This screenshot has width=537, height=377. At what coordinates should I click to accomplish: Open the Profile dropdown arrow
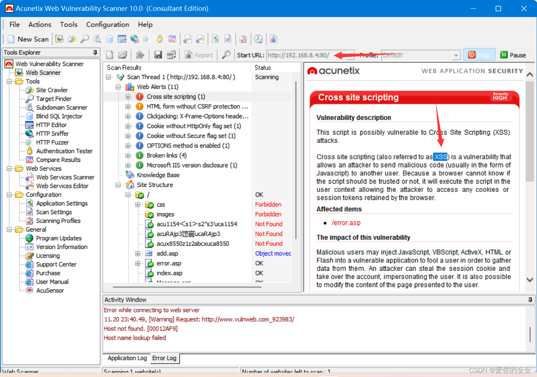point(456,55)
